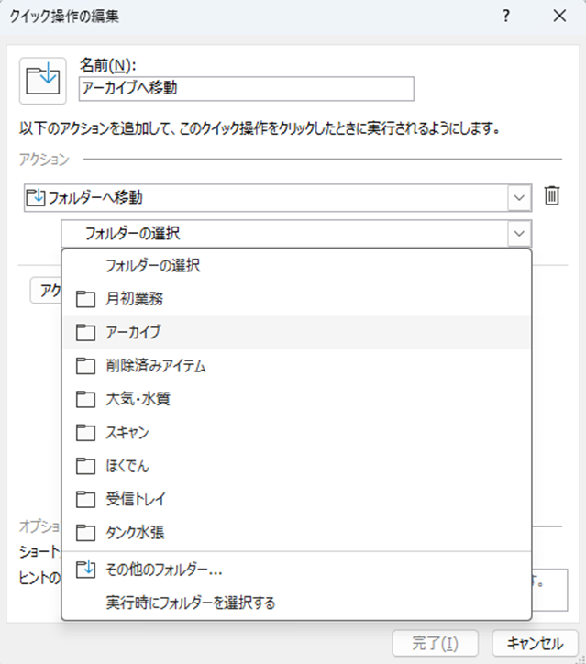
Task: Click the move icon beside その他のフォルダー
Action: (x=85, y=570)
